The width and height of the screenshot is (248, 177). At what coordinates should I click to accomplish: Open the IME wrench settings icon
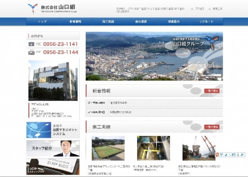coord(242,154)
